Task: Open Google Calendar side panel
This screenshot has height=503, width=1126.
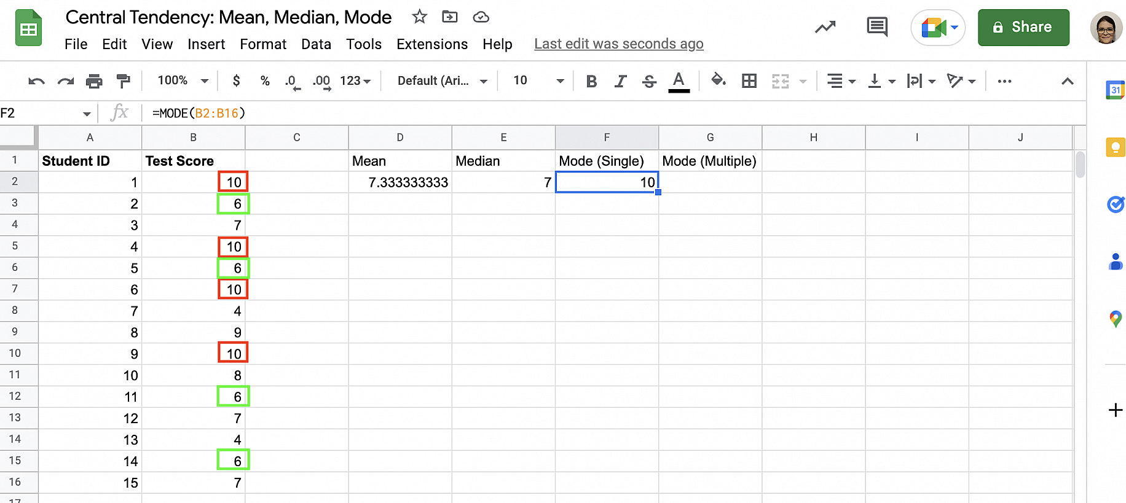Action: click(1115, 90)
